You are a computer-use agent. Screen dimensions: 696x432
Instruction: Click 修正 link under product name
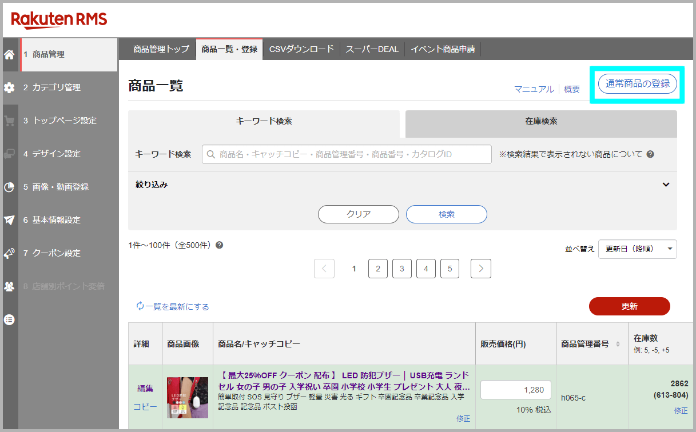(x=463, y=418)
